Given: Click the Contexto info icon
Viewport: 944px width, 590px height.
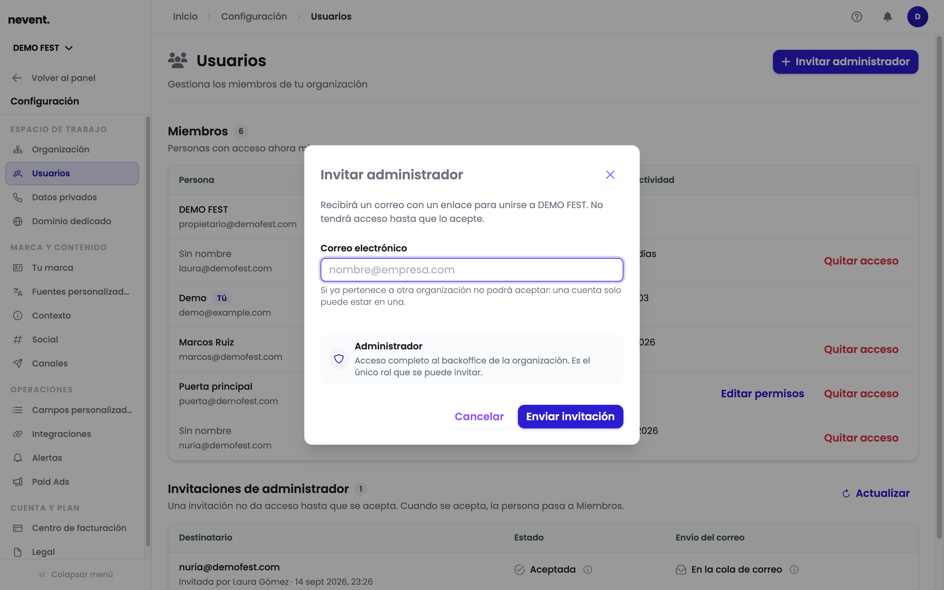Looking at the screenshot, I should tap(18, 315).
